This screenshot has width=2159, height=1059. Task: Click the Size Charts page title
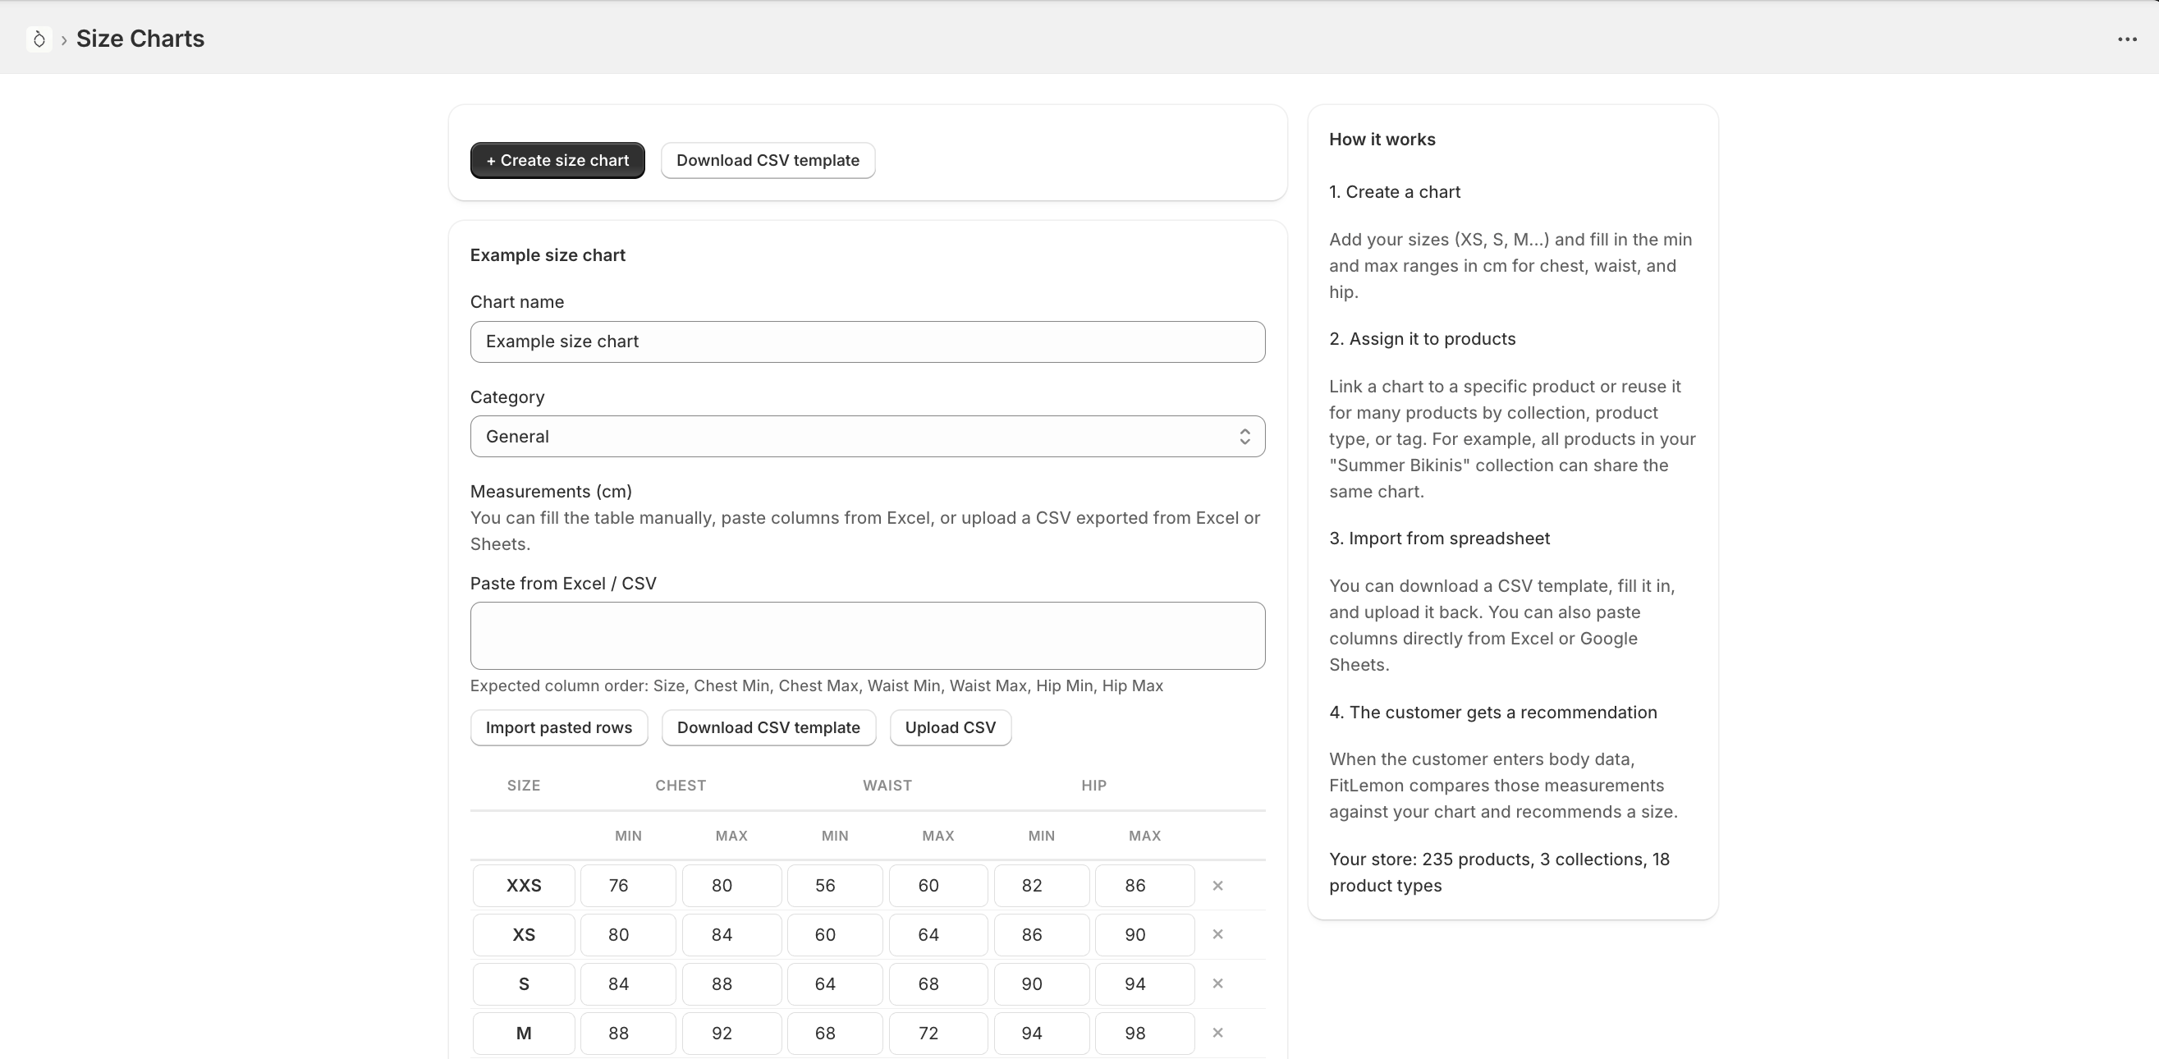coord(140,39)
